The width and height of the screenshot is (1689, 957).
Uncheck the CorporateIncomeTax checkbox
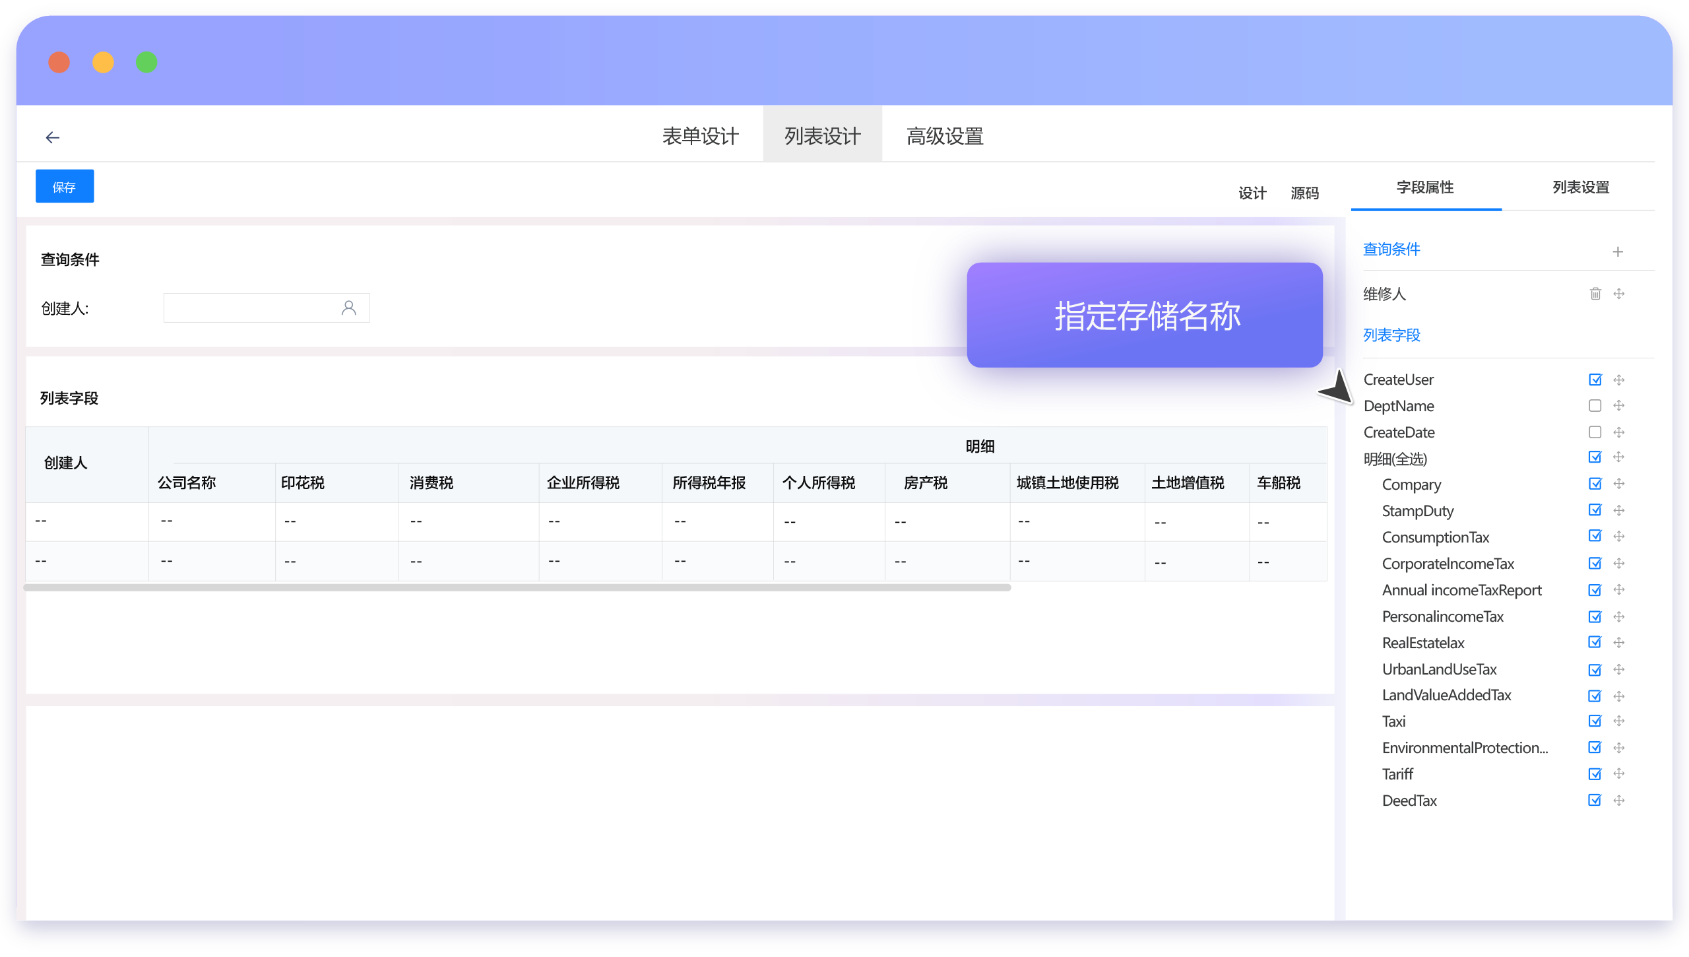[1595, 563]
